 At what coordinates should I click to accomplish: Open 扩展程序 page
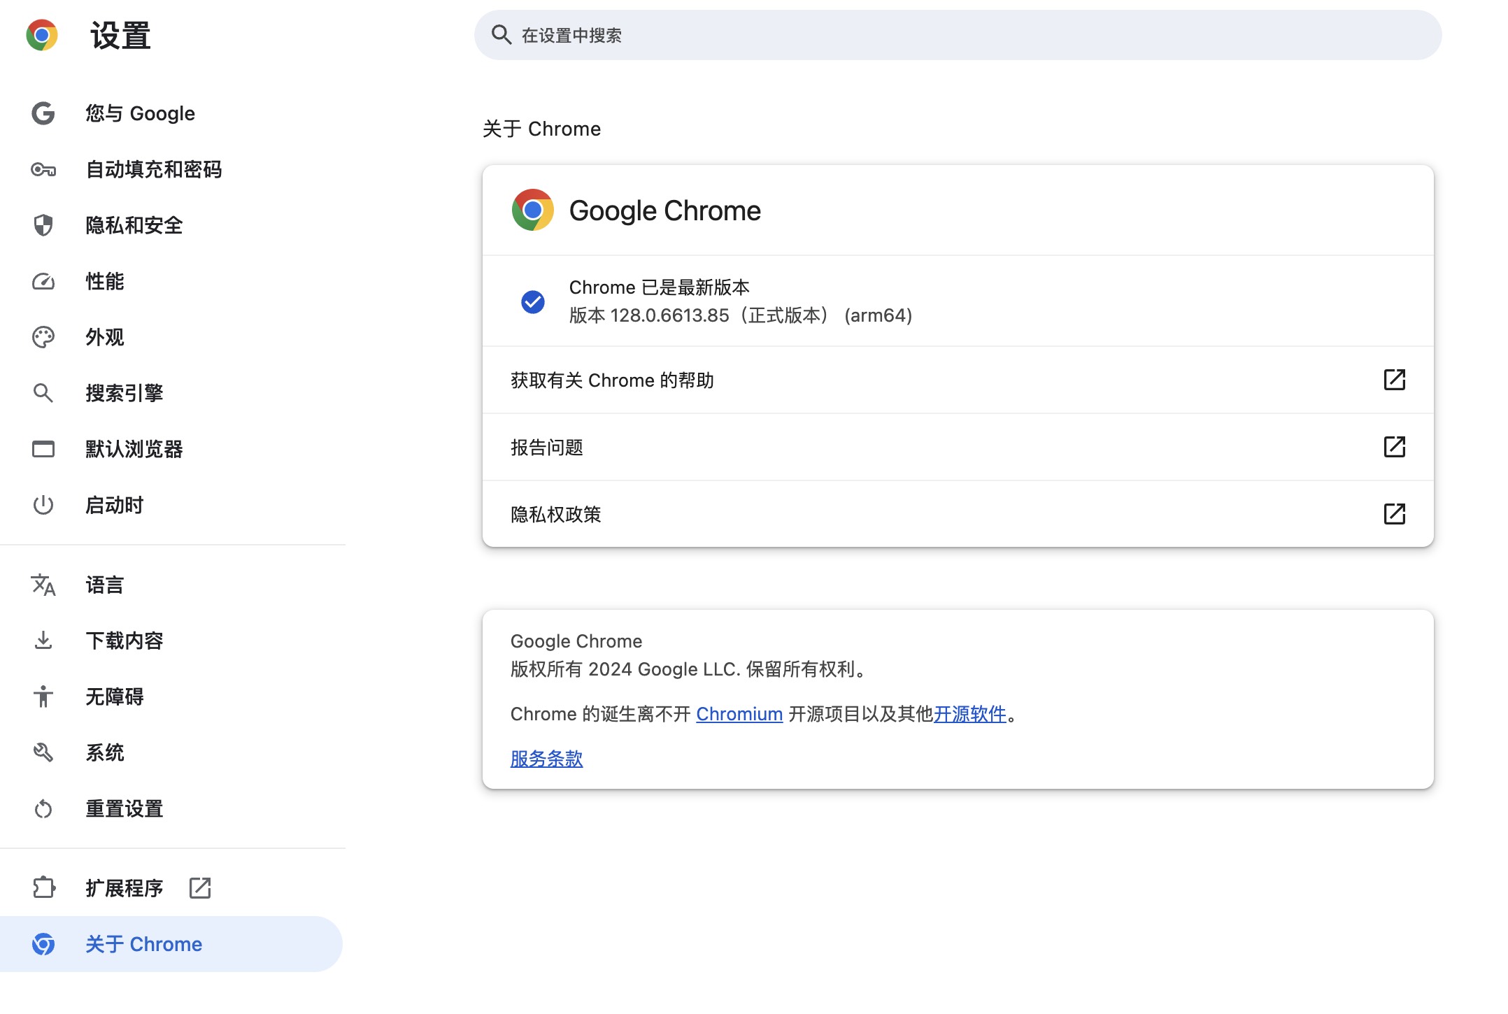[x=171, y=888]
